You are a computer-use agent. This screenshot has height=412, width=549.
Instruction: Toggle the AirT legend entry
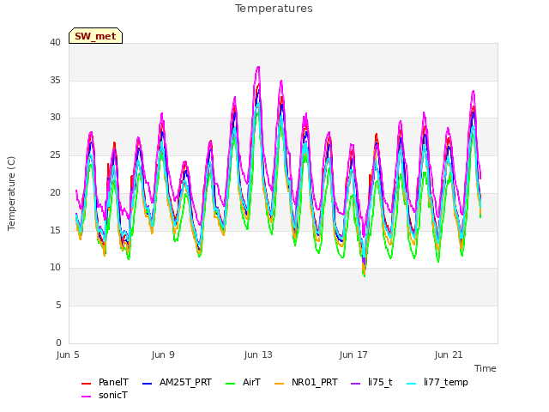[x=243, y=382]
